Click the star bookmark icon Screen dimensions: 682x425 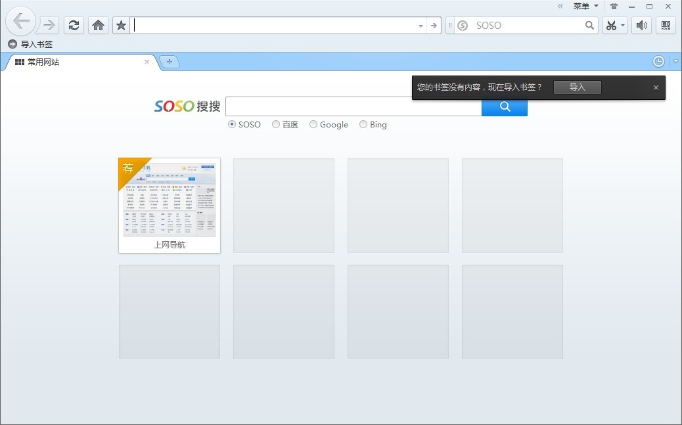click(x=122, y=25)
